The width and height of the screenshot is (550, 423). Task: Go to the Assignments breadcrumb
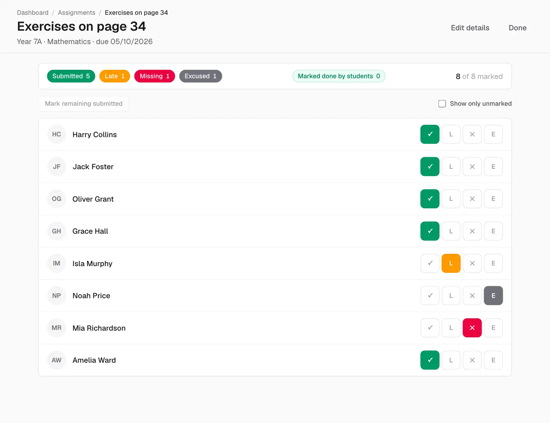[x=77, y=13]
